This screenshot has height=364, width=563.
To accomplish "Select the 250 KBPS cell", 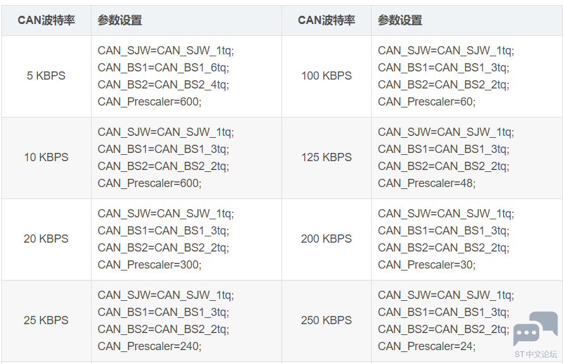I will click(x=326, y=320).
